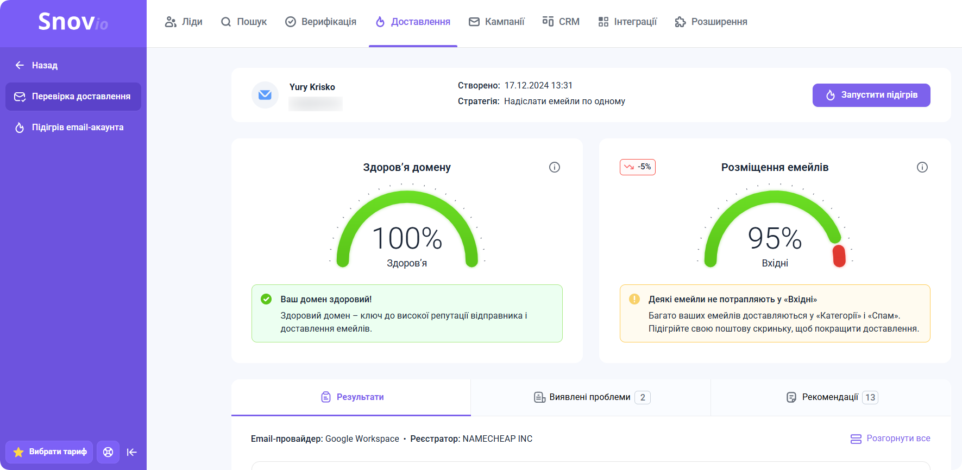
Task: Click the Snov.io logo
Action: pos(73,22)
